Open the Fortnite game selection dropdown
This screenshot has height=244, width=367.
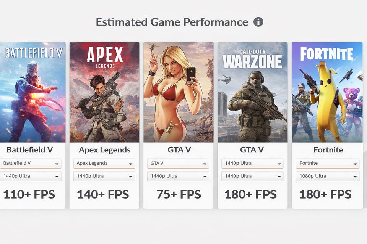tap(327, 163)
